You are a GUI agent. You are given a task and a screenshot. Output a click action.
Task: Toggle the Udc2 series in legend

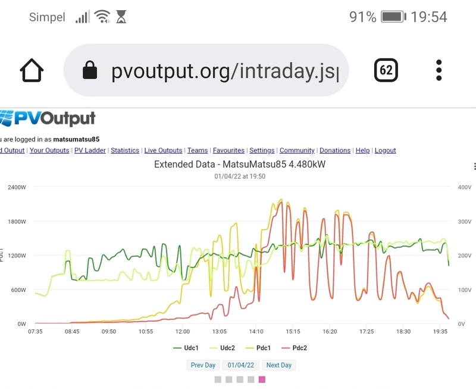(x=224, y=348)
